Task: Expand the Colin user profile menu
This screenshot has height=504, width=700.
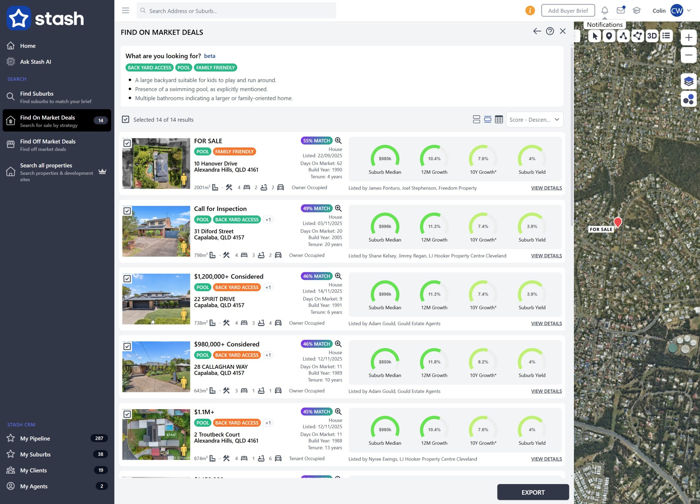Action: pos(689,11)
